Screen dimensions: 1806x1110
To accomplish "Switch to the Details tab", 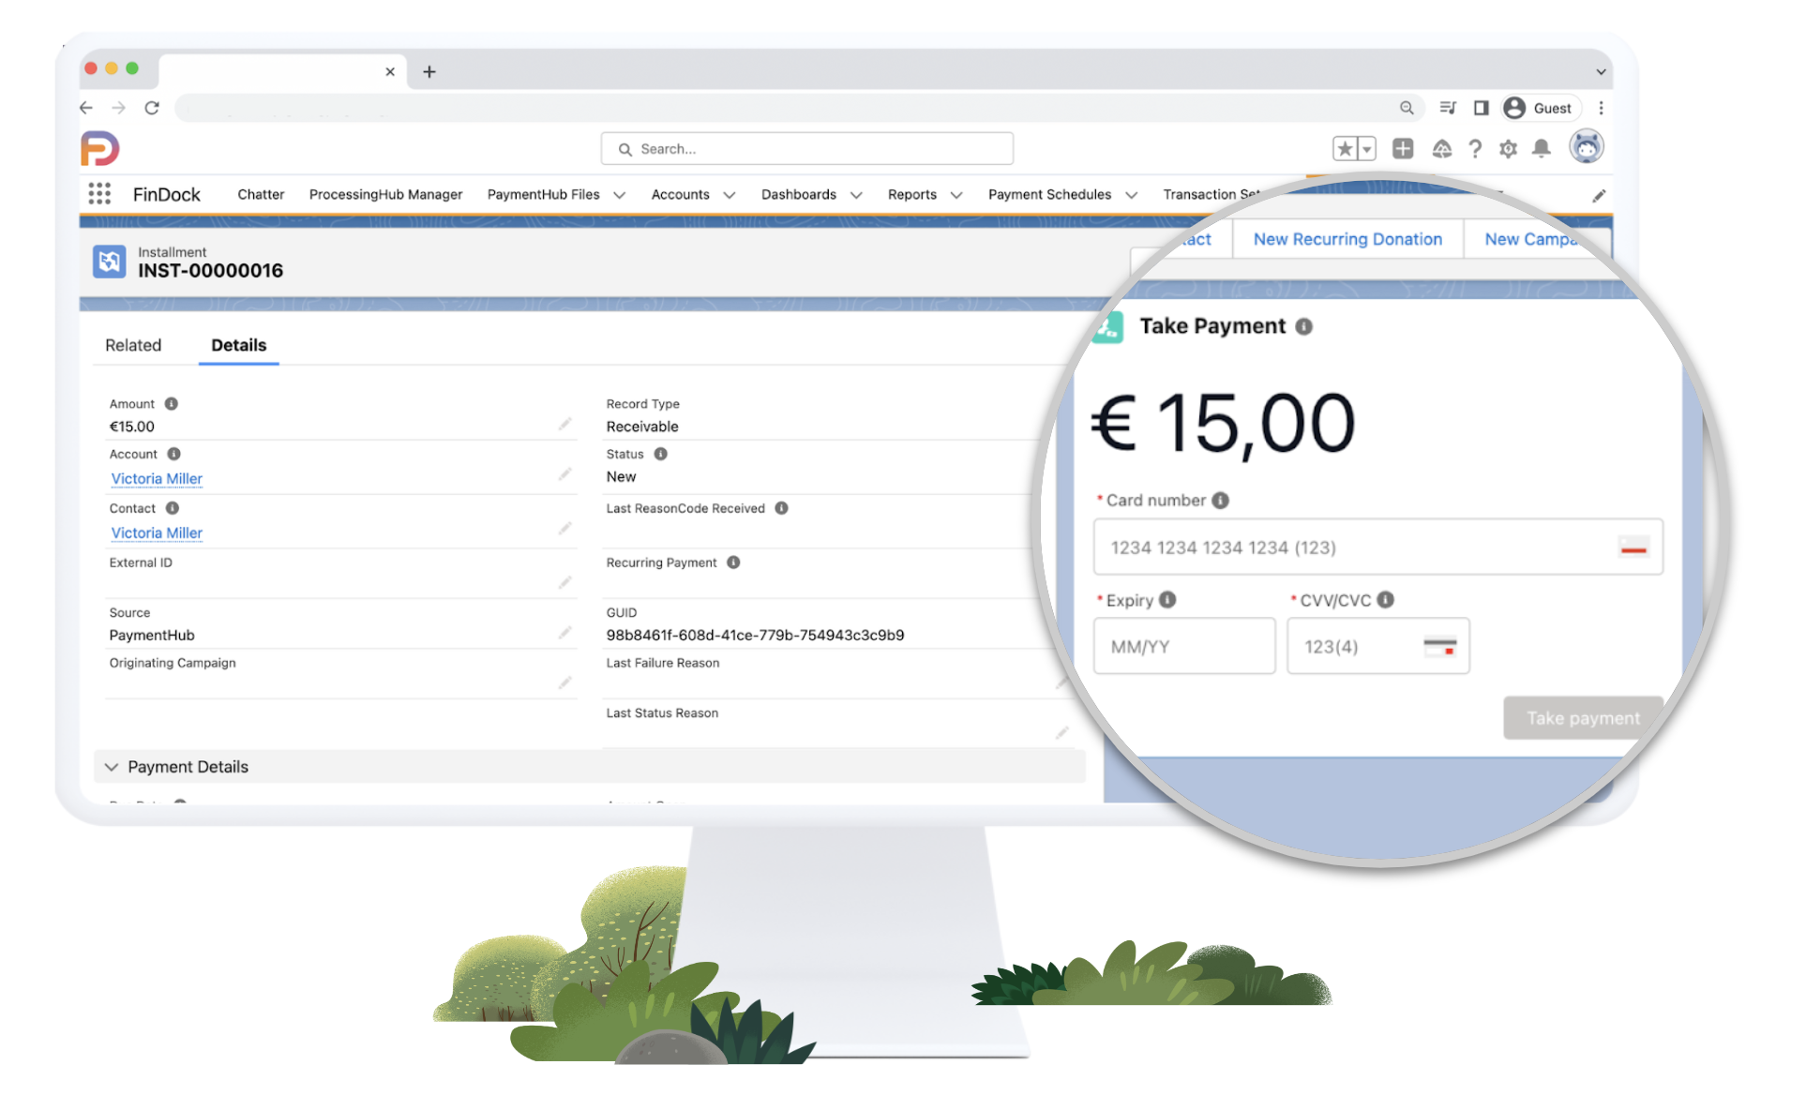I will tap(238, 345).
